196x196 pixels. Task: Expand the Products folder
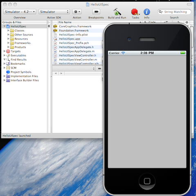click(x=8, y=47)
